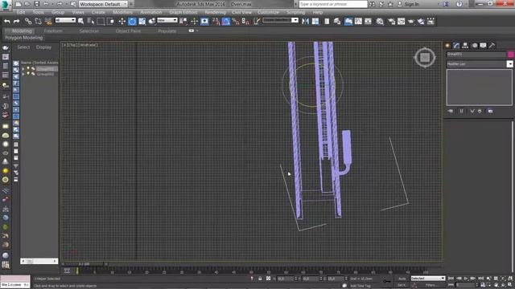Open the Rendering menu
Viewport: 515px width, 289px height.
(215, 12)
